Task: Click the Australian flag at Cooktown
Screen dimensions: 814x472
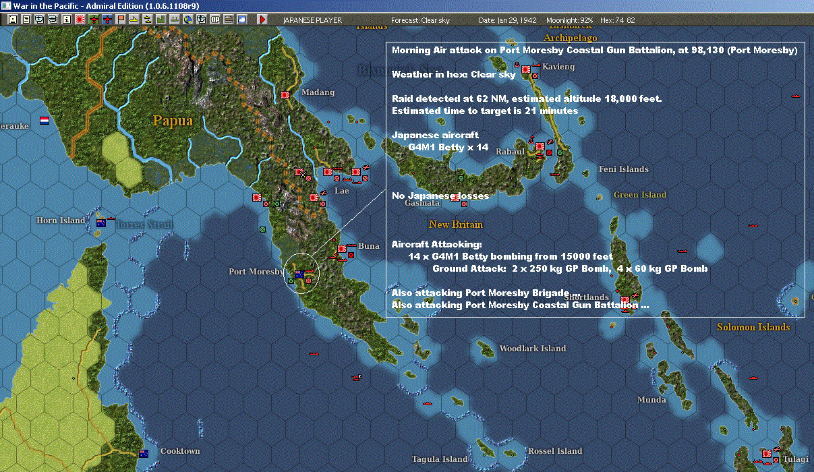Action: tap(143, 453)
